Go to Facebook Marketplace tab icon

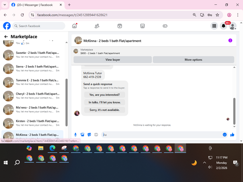tap(142, 26)
